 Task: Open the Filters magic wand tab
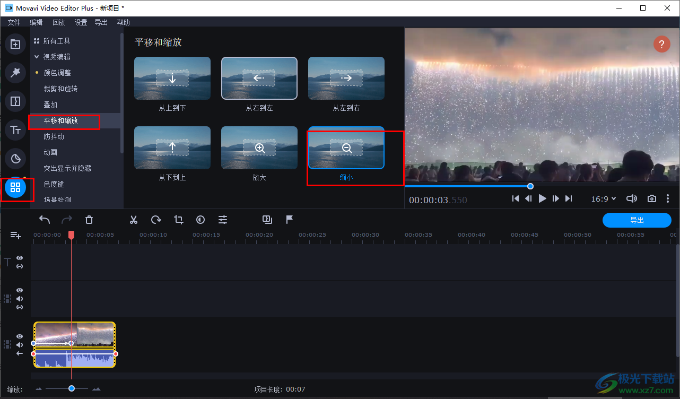click(15, 73)
